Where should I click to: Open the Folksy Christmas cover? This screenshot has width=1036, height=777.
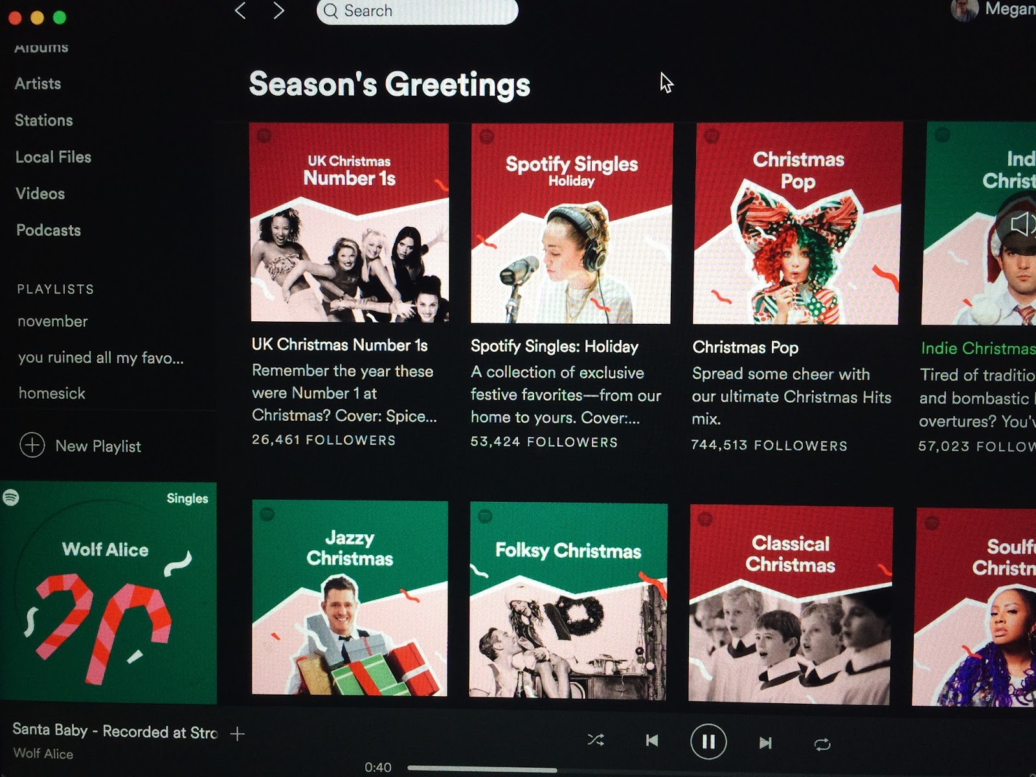pos(568,601)
